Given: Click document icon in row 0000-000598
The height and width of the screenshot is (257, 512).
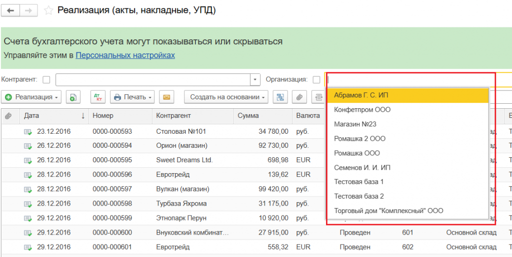Looking at the screenshot, I should point(28,204).
